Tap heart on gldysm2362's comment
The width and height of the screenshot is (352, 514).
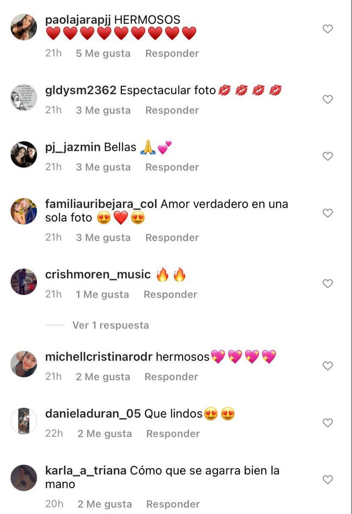(328, 99)
